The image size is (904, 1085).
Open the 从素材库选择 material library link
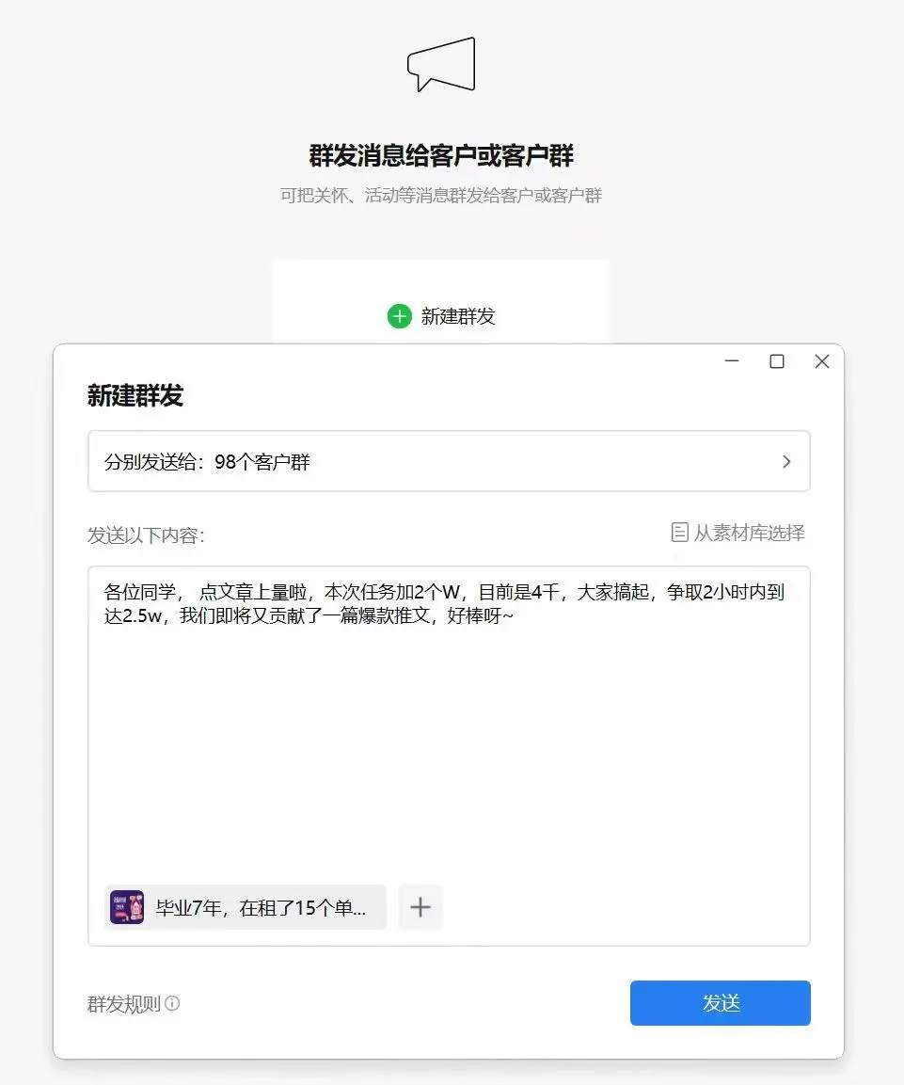coord(749,533)
